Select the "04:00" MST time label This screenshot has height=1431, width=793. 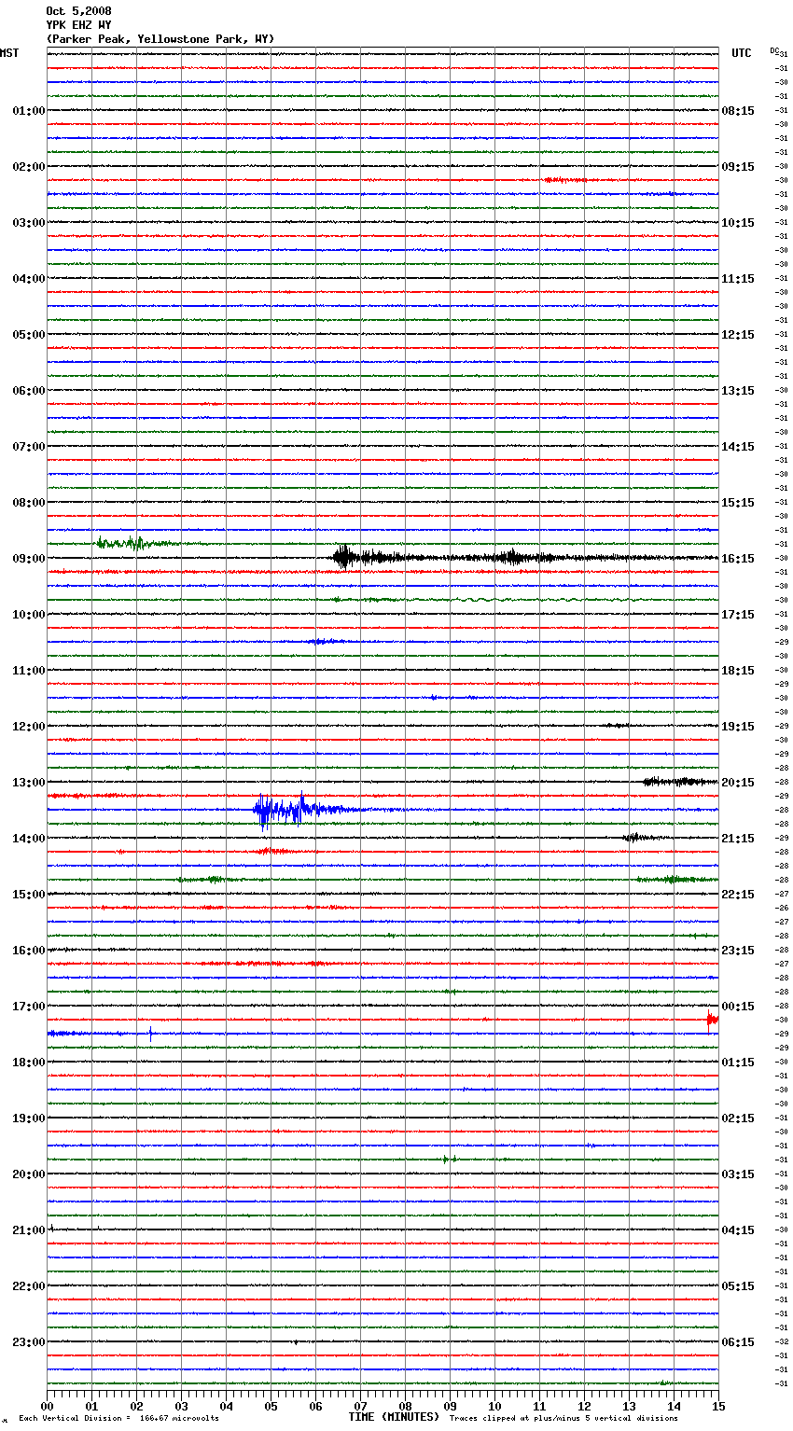point(29,279)
